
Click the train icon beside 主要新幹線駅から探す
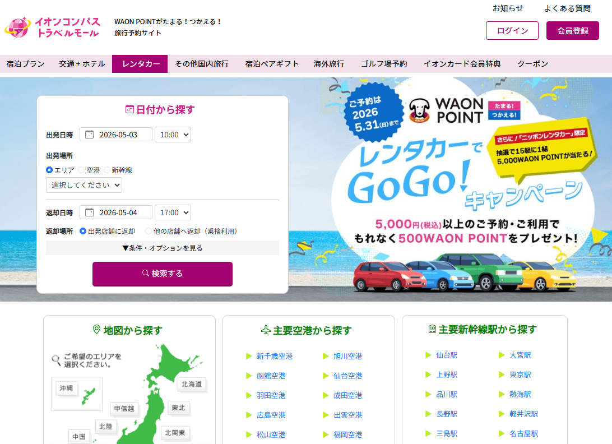432,329
